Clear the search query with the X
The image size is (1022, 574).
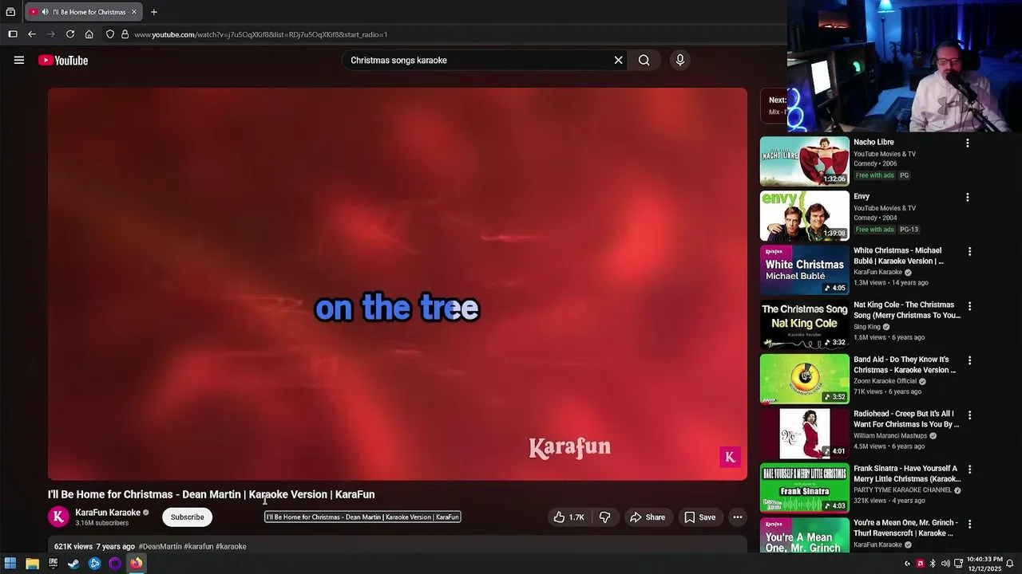(618, 60)
